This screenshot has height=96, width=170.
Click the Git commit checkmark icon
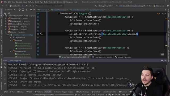[30, 6]
